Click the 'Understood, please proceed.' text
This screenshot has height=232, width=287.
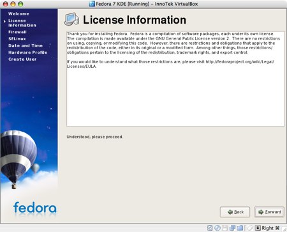pos(94,137)
